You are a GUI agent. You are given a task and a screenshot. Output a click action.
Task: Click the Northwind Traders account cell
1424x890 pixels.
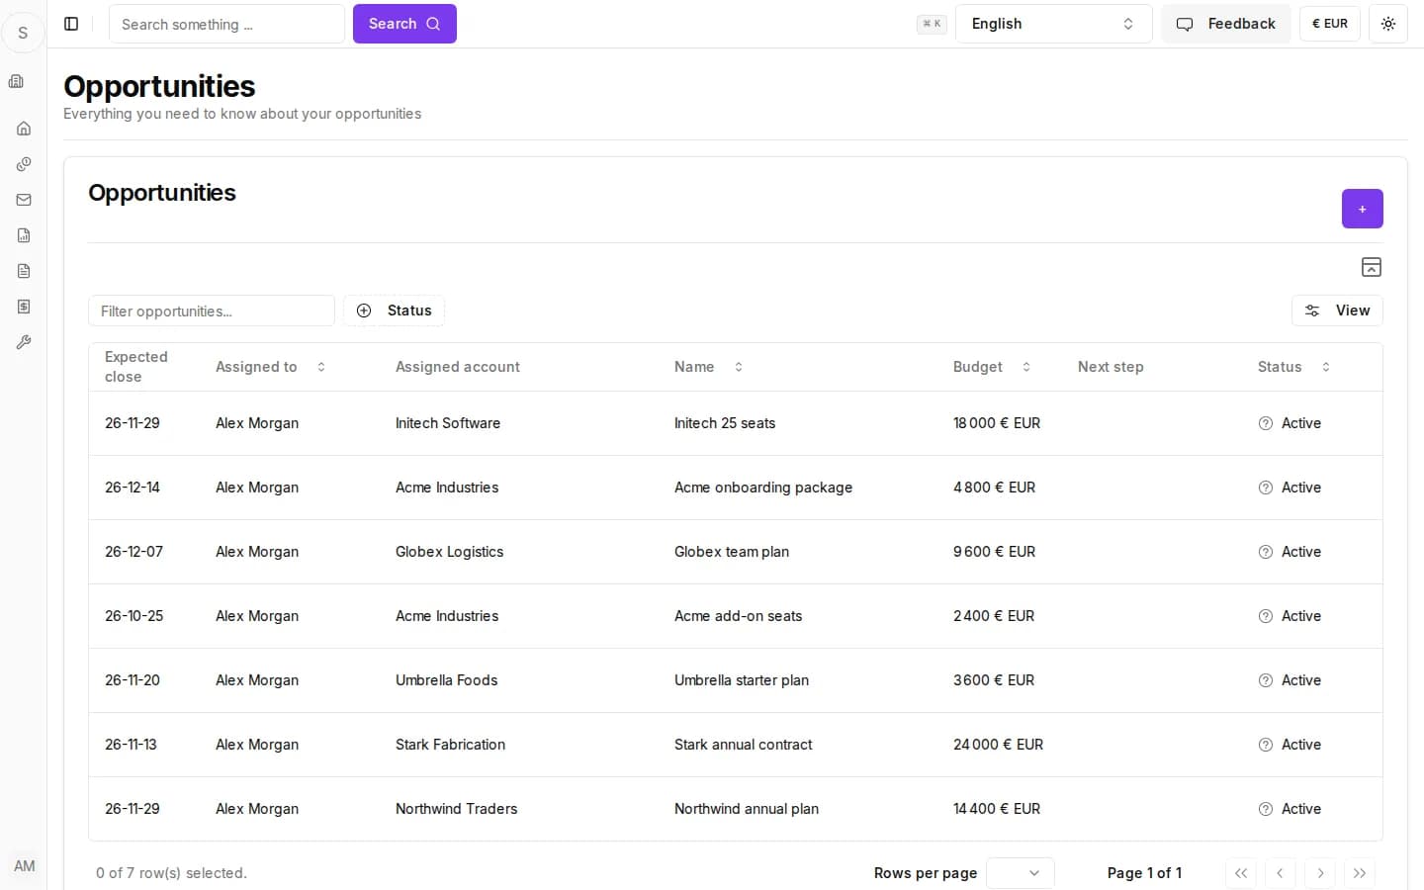(x=456, y=809)
